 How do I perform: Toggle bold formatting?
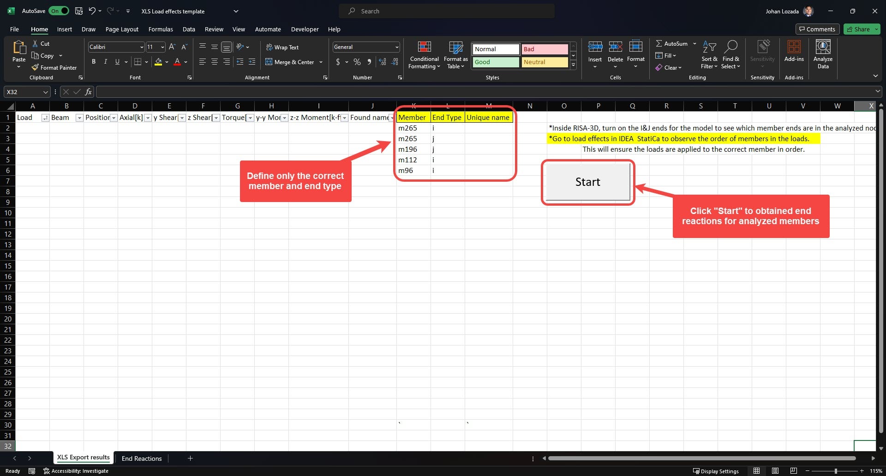pos(94,61)
